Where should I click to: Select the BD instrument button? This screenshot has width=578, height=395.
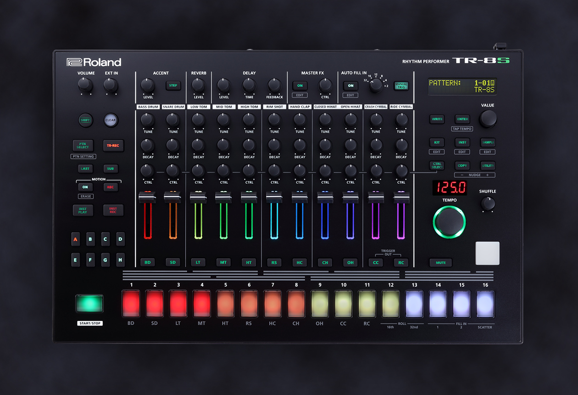pos(148,262)
